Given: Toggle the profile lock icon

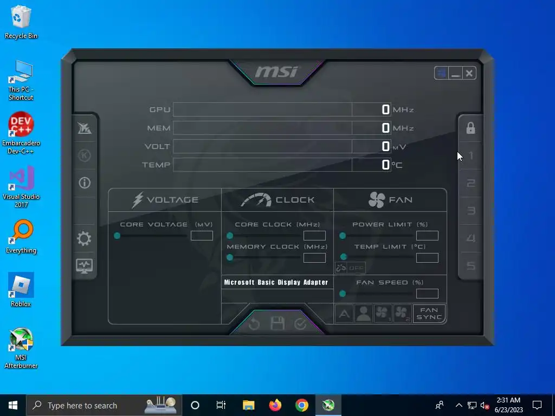Looking at the screenshot, I should pos(470,128).
